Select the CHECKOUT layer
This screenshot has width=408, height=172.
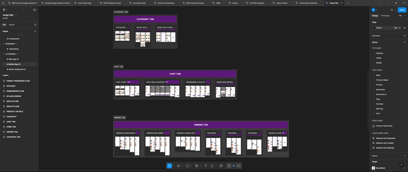(x=12, y=117)
